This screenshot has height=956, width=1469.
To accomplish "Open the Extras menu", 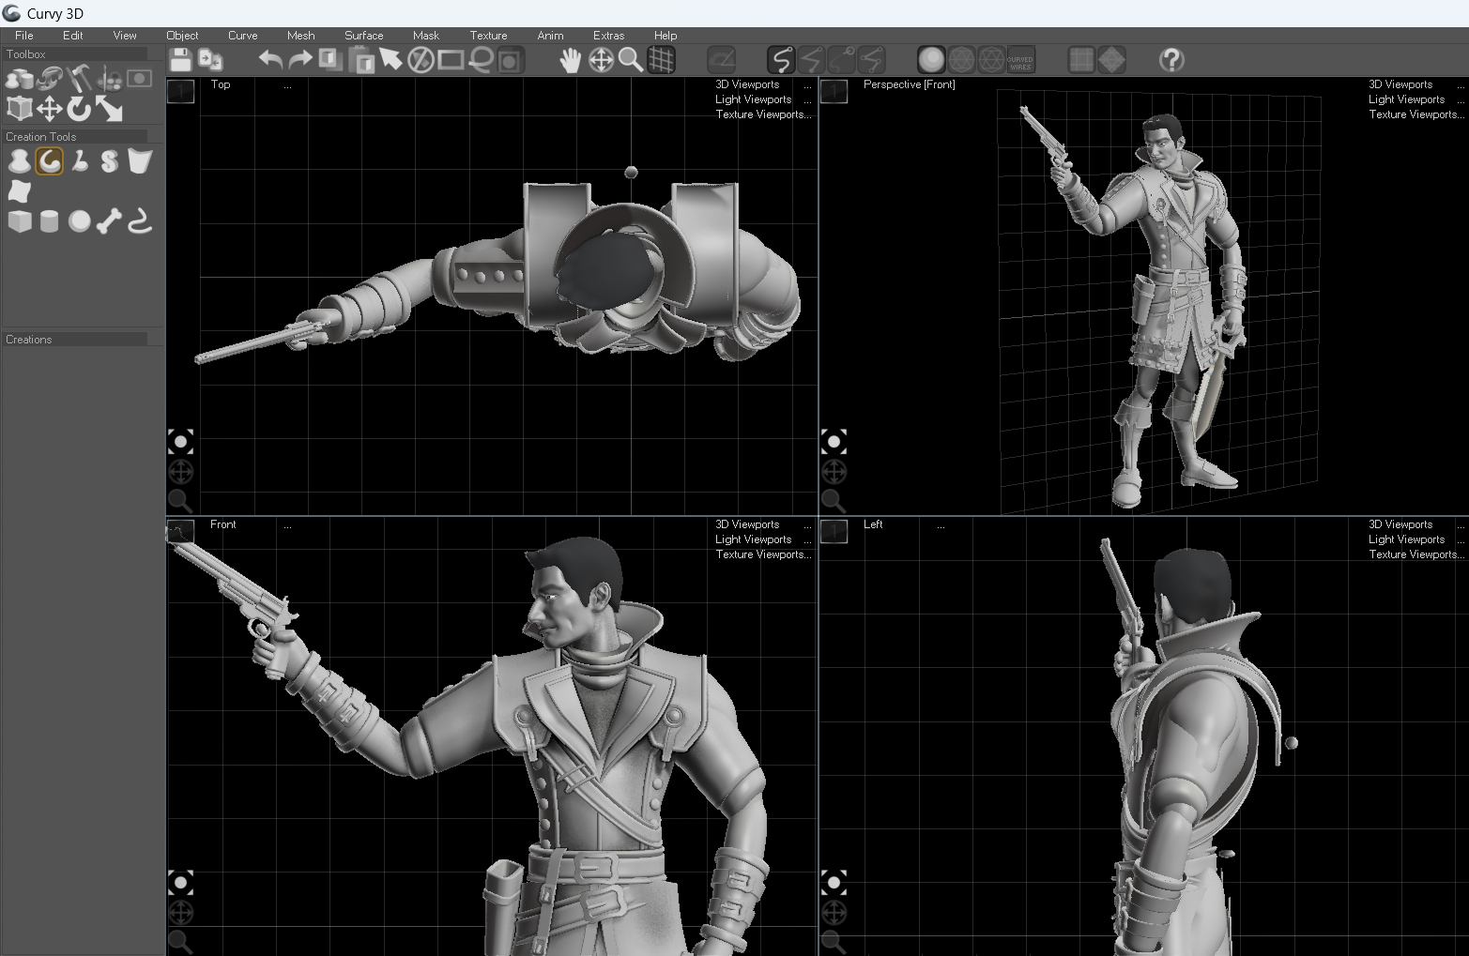I will (x=608, y=36).
